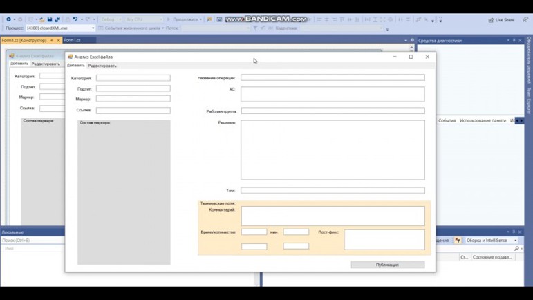The height and width of the screenshot is (300, 533).
Task: Click the Save icon in the toolbar
Action: coord(50,20)
